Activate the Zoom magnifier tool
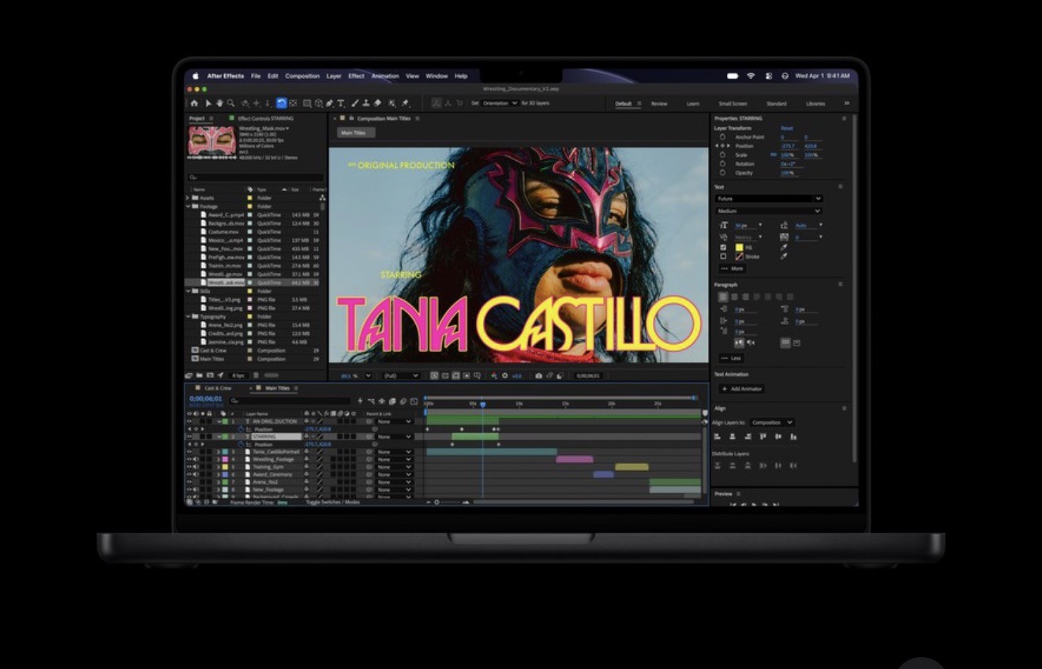This screenshot has width=1042, height=669. pos(231,103)
